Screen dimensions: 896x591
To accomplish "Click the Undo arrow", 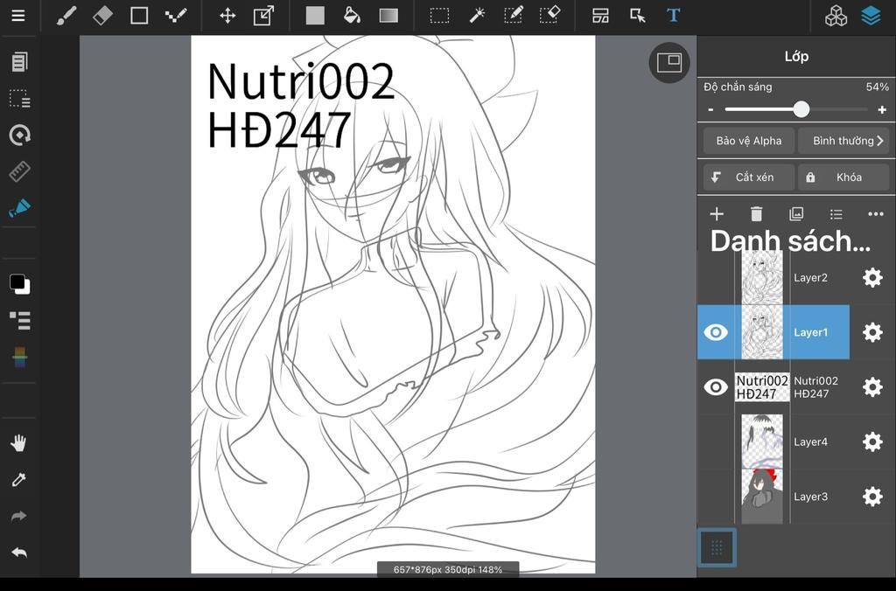I will coord(19,553).
